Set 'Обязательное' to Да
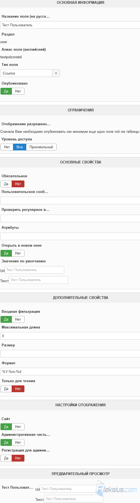 [x=6, y=184]
